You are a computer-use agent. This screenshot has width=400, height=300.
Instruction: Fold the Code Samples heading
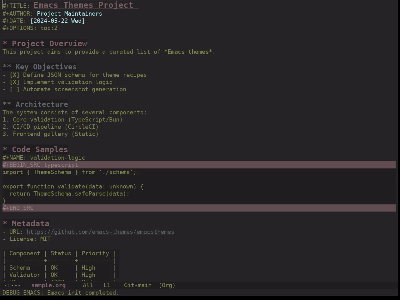click(x=5, y=150)
